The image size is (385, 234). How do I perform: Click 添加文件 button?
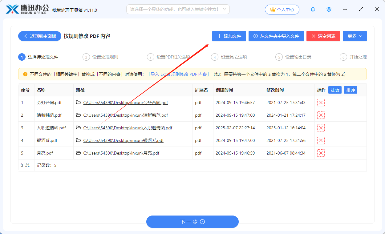tap(229, 36)
